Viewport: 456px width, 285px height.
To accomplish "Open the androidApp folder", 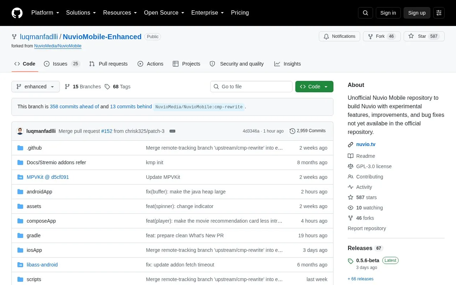I will (x=39, y=192).
